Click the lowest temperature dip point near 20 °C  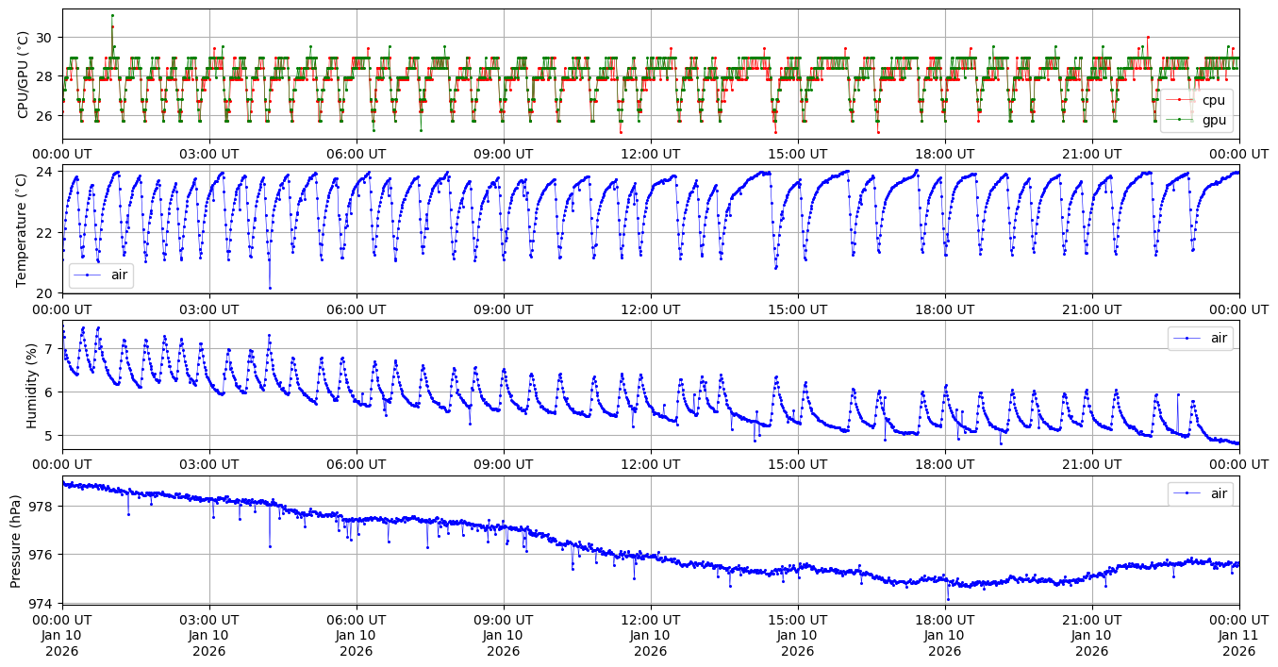pos(270,288)
